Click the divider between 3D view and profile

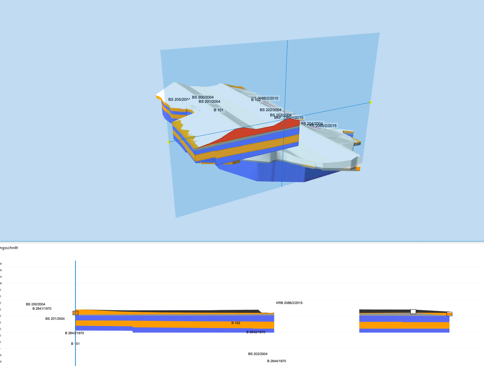[x=242, y=241]
